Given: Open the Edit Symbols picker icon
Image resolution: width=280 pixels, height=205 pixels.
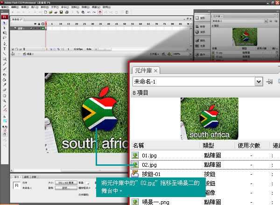Looking at the screenshot, I should coord(169,54).
